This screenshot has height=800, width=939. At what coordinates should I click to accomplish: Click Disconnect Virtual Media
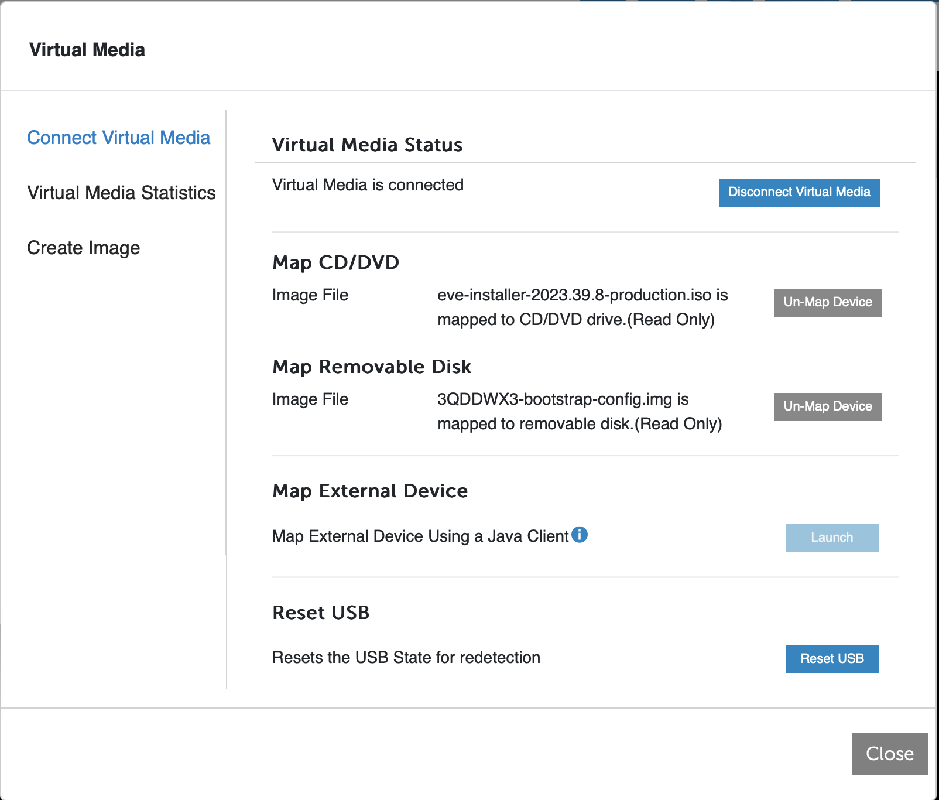coord(799,192)
